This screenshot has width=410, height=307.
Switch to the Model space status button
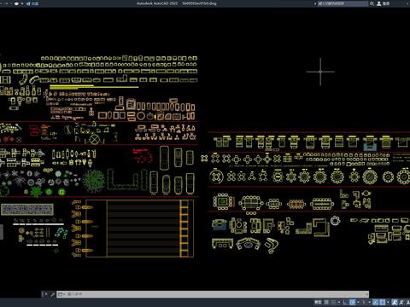click(318, 302)
